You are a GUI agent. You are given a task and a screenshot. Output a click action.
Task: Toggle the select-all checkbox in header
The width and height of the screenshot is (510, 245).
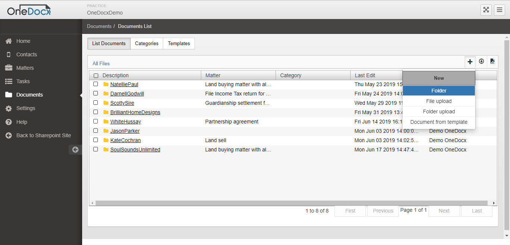pos(96,76)
